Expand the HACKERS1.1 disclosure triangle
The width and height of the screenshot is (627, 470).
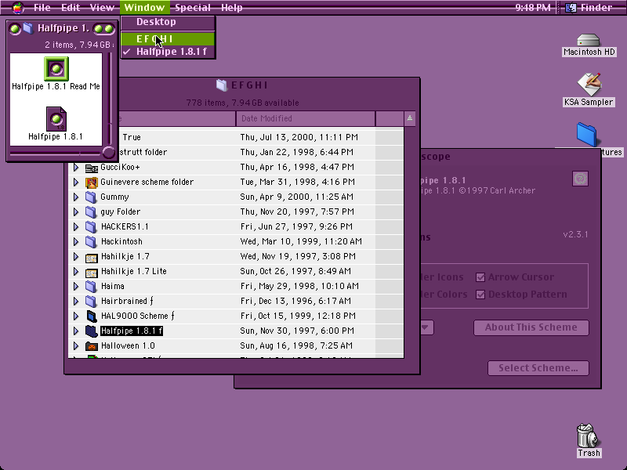(76, 226)
